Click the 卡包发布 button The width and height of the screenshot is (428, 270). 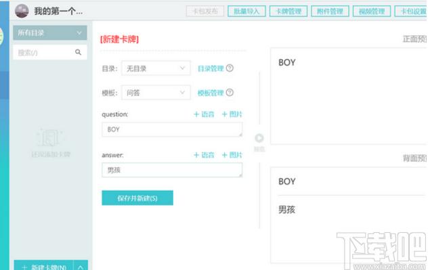205,12
